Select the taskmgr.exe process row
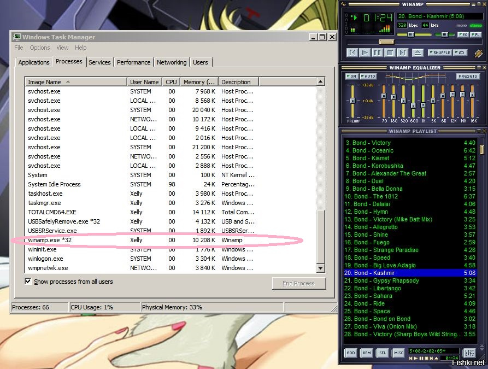 [x=170, y=203]
